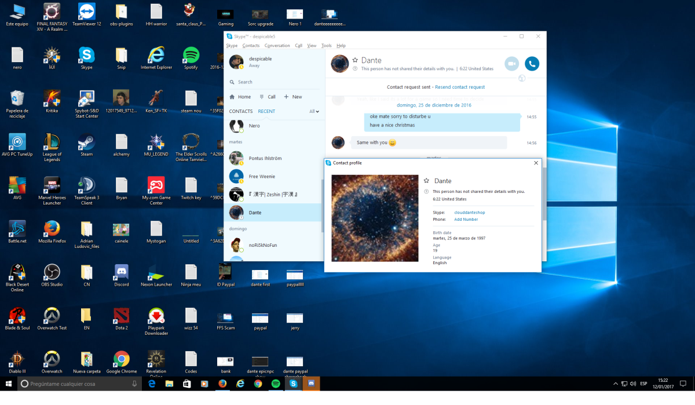
Task: Open the View menu
Action: [312, 46]
